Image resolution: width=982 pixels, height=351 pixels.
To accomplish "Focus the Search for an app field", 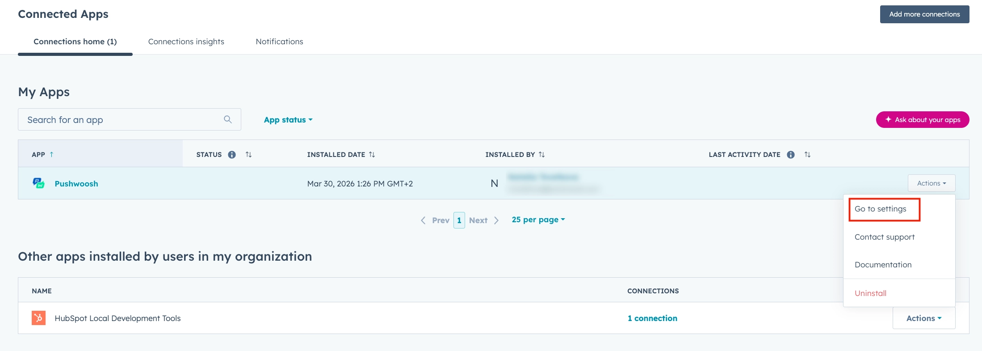I will (121, 120).
